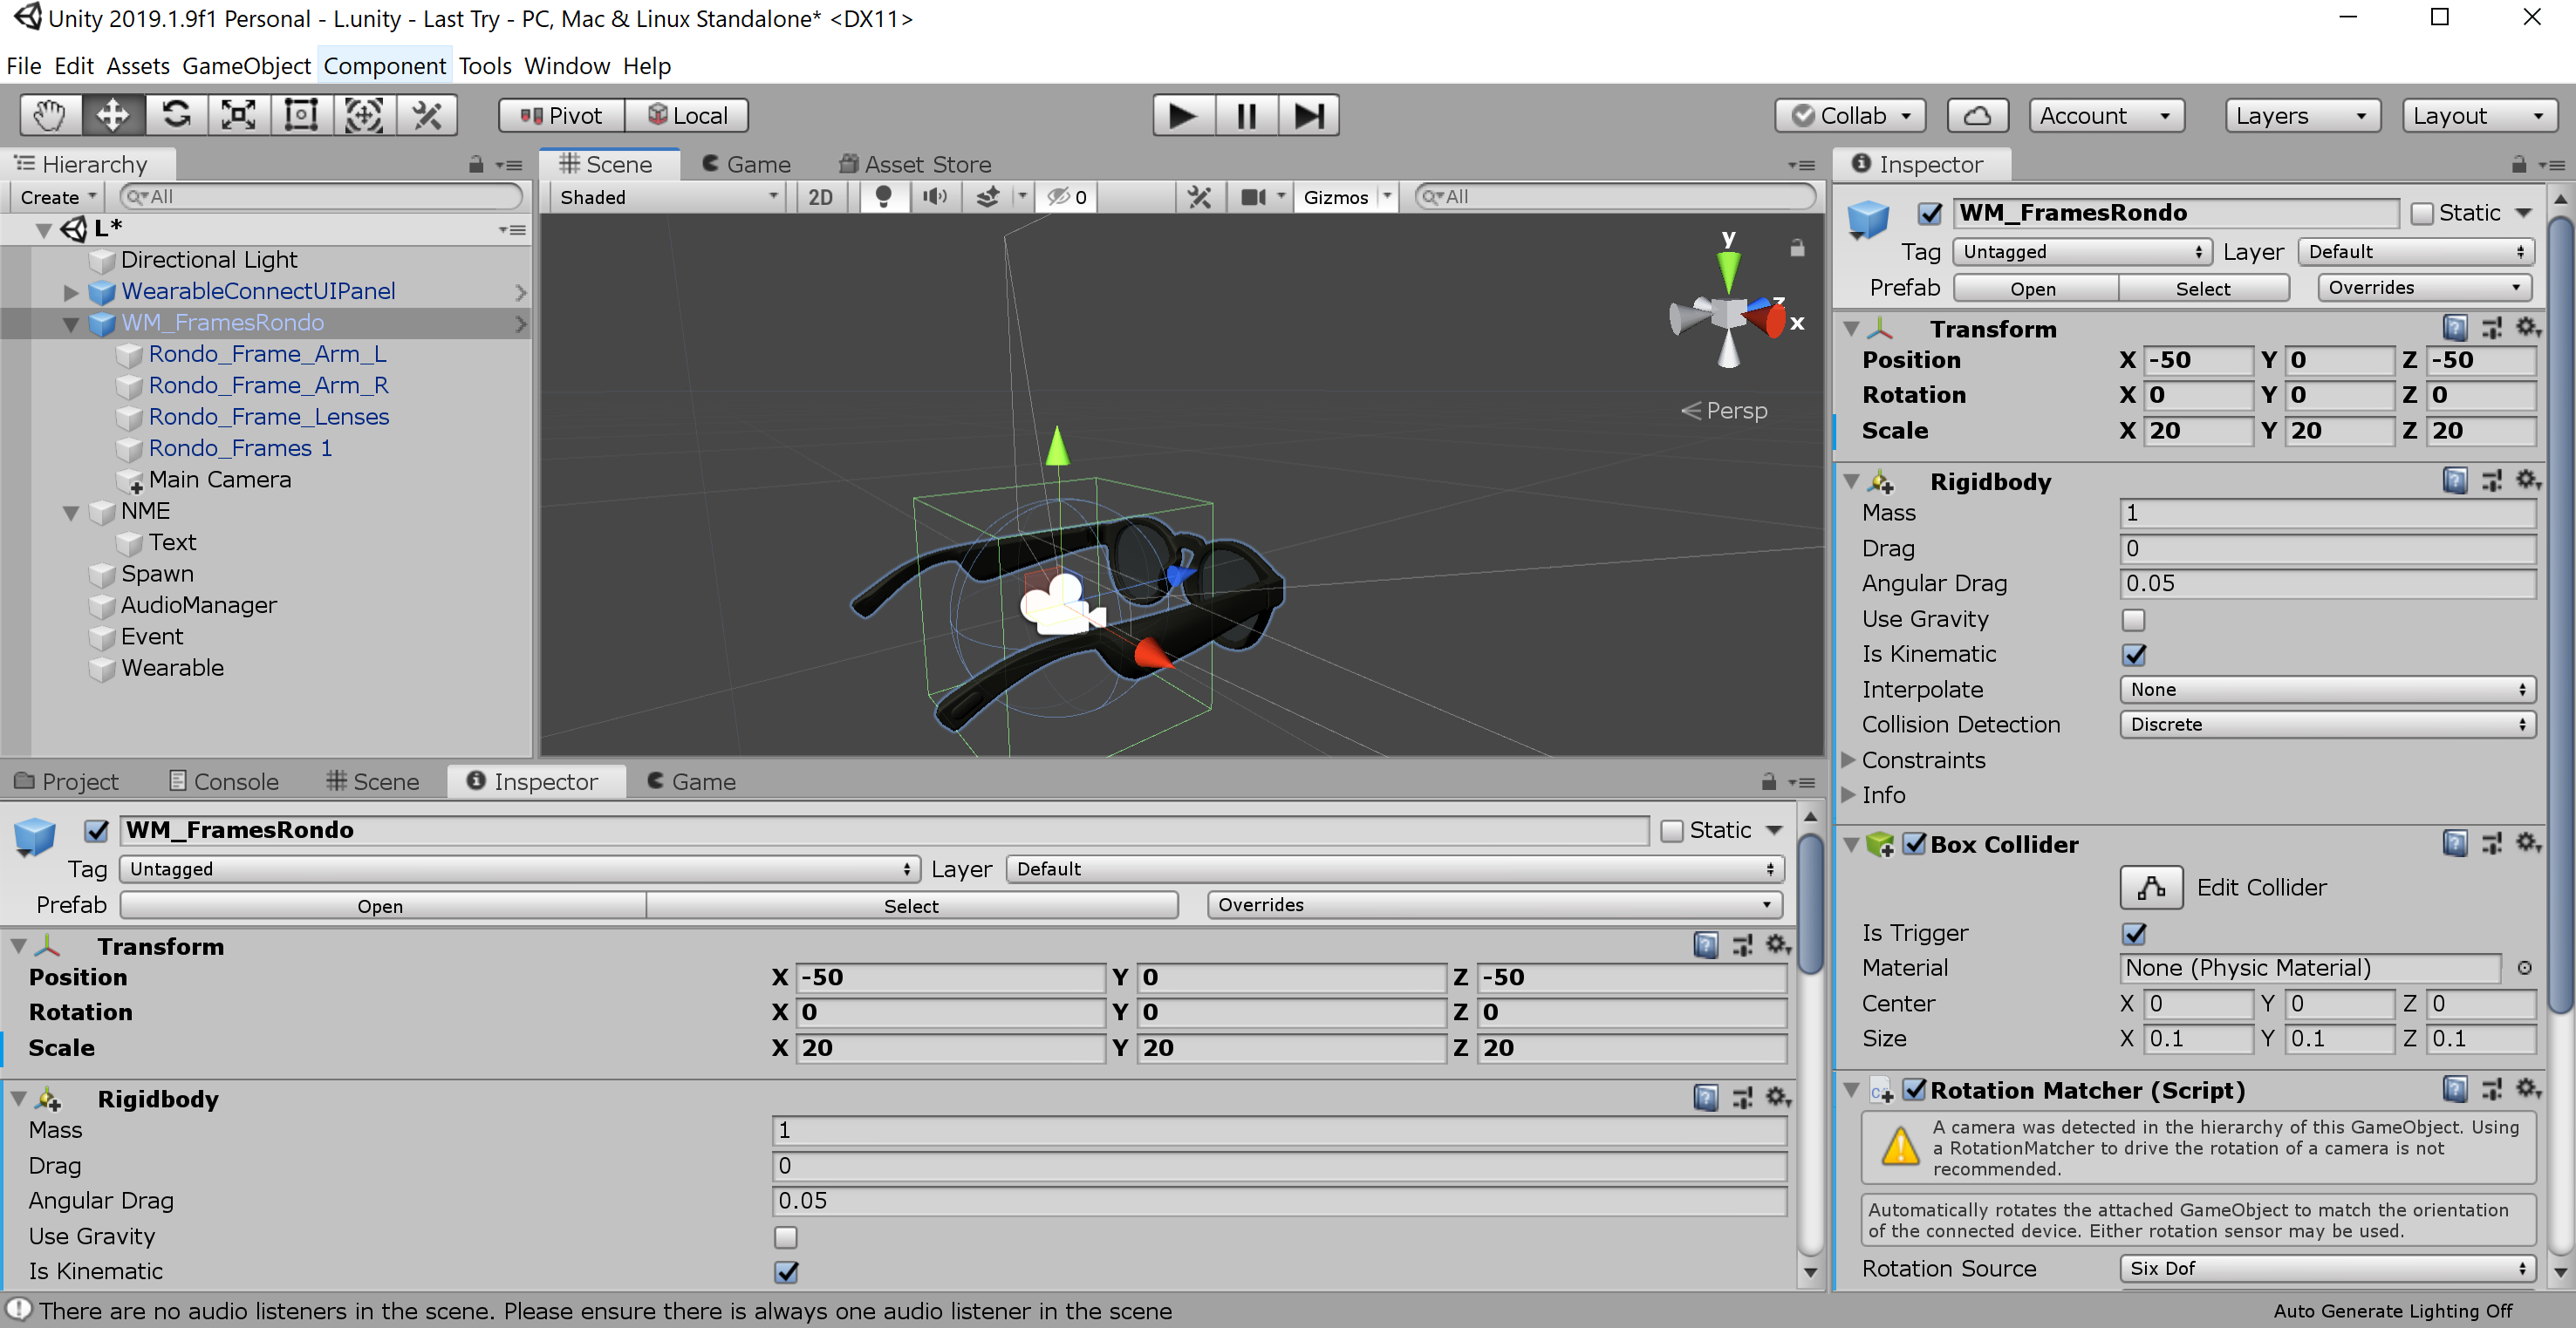
Task: Select the Rect Transform tool
Action: click(x=301, y=115)
